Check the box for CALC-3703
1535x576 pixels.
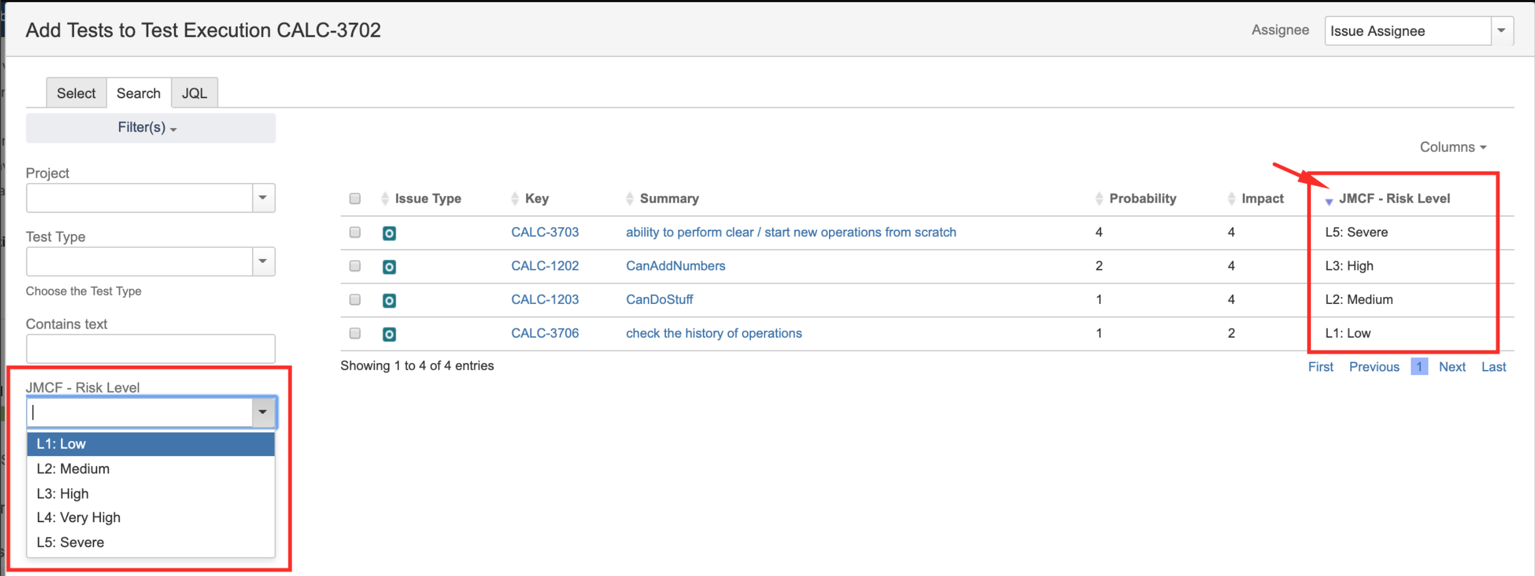[355, 232]
